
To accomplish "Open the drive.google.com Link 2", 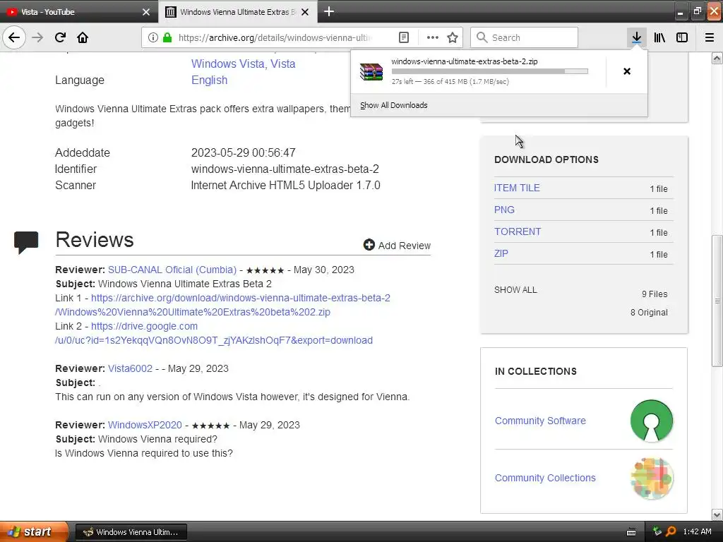I will pyautogui.click(x=214, y=333).
